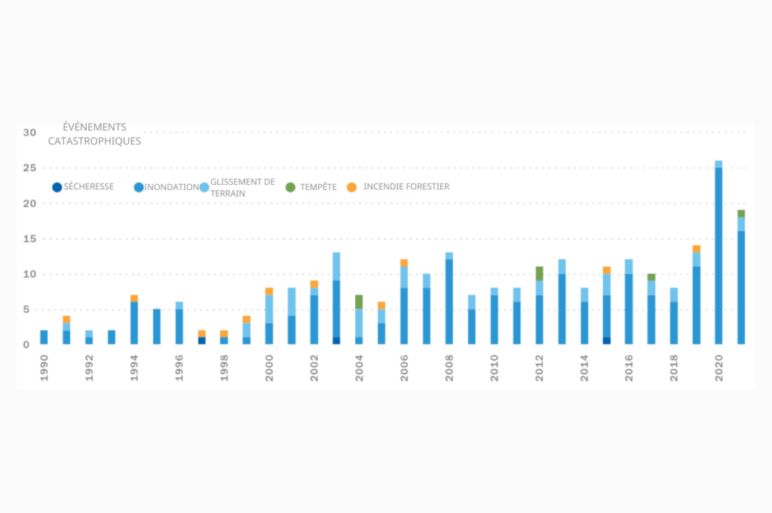
Task: Click the orange Incendie Forestier legend dot
Action: 352,187
